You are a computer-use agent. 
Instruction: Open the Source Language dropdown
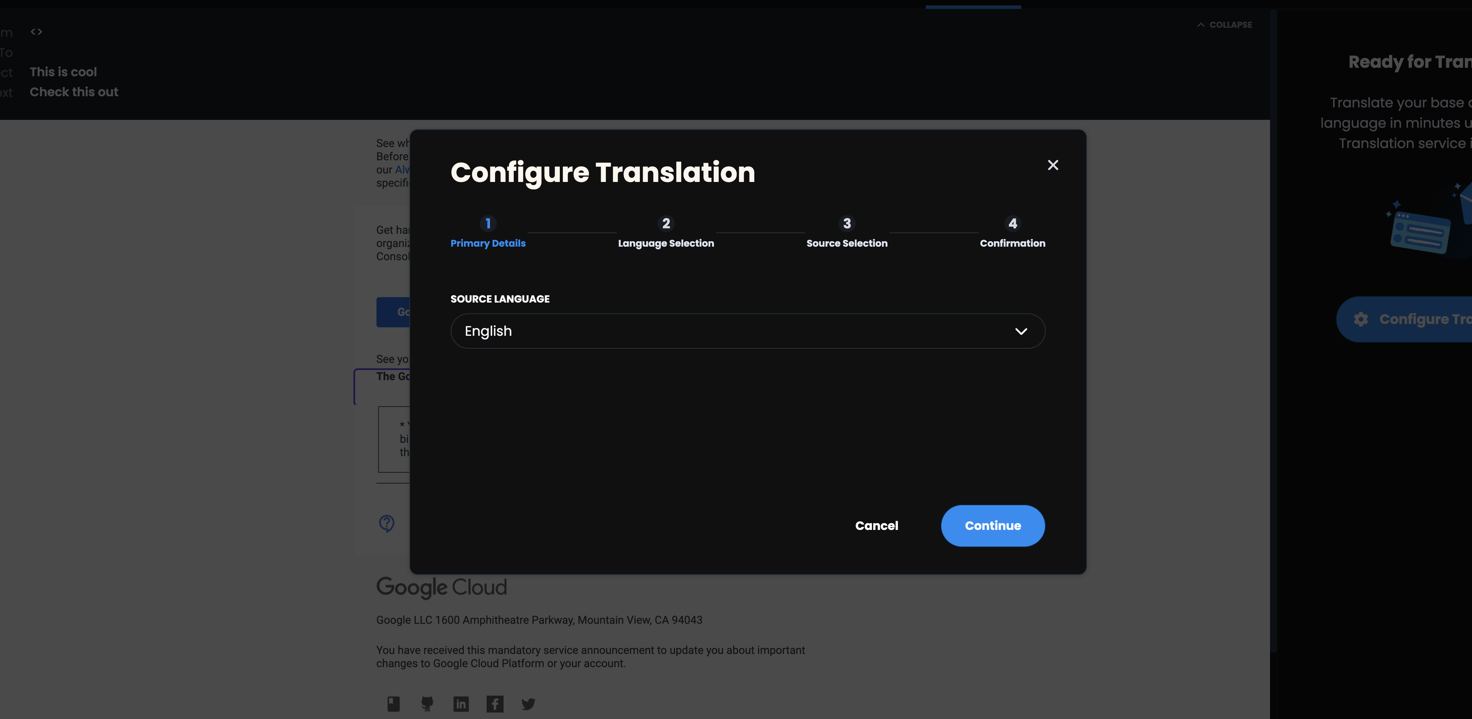[x=748, y=331]
